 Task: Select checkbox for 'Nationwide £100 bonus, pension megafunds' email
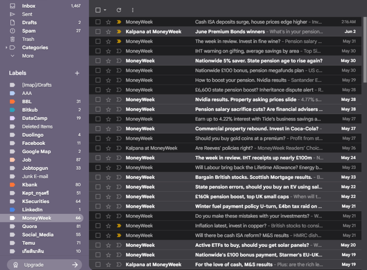(98, 70)
